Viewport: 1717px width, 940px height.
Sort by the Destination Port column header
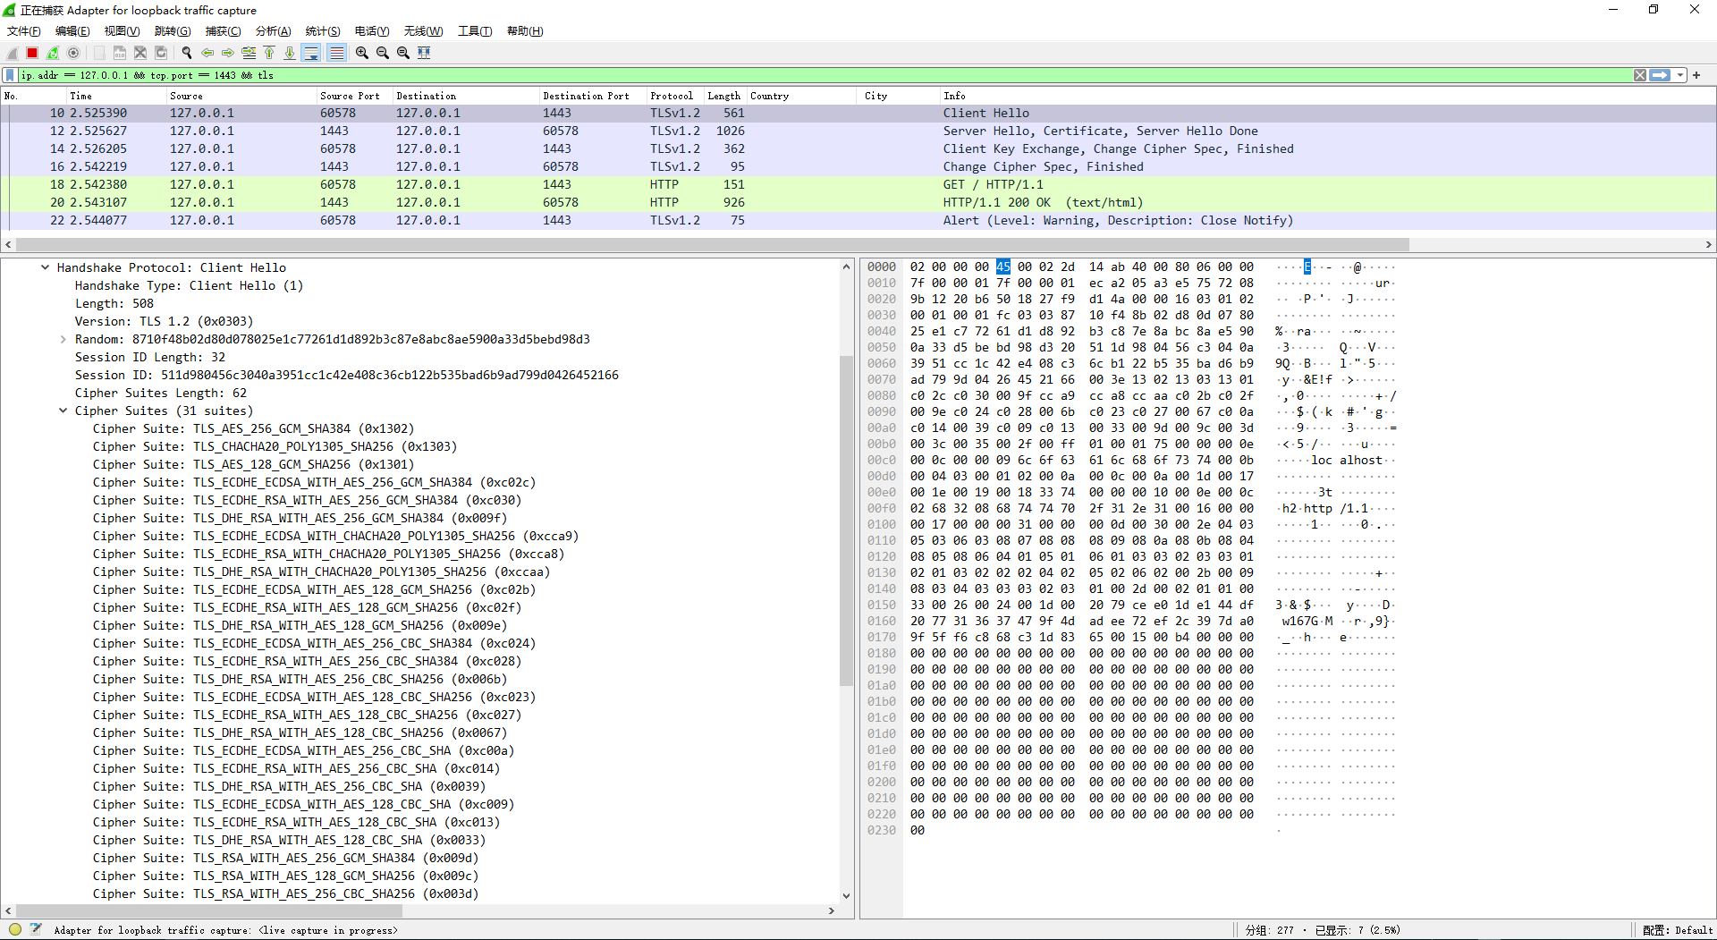click(x=592, y=96)
